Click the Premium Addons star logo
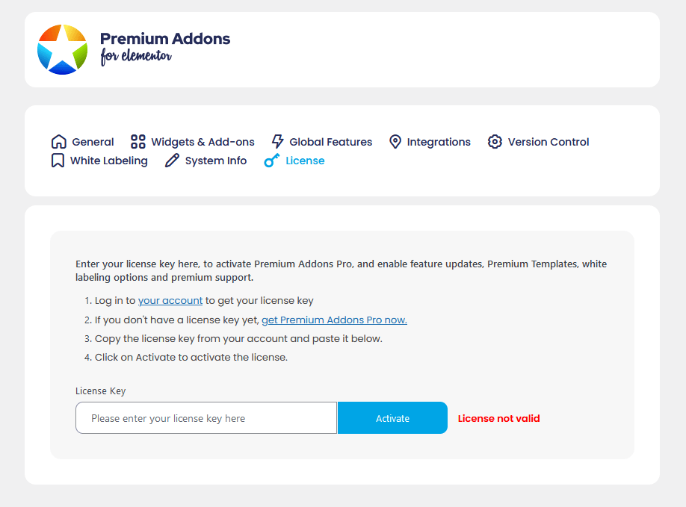Image resolution: width=686 pixels, height=507 pixels. coord(63,49)
